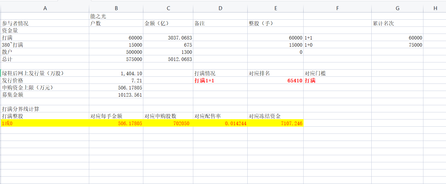Screen dimensions: 446x184
Task: Select column A header
Action: click(x=45, y=8)
